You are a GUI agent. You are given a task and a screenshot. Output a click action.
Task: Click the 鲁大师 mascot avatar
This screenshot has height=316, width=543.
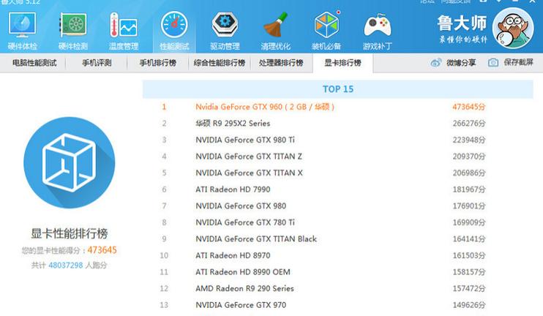tap(513, 28)
